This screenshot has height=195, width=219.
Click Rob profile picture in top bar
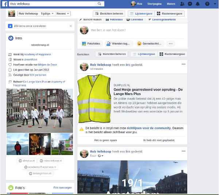pyautogui.click(x=133, y=4)
